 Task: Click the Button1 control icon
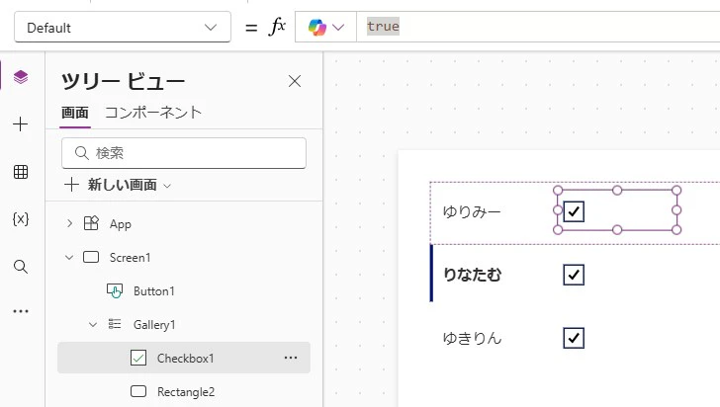(115, 290)
